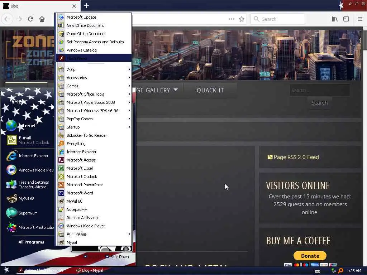Click the Everything tray icon
The width and height of the screenshot is (367, 275).
point(340,271)
